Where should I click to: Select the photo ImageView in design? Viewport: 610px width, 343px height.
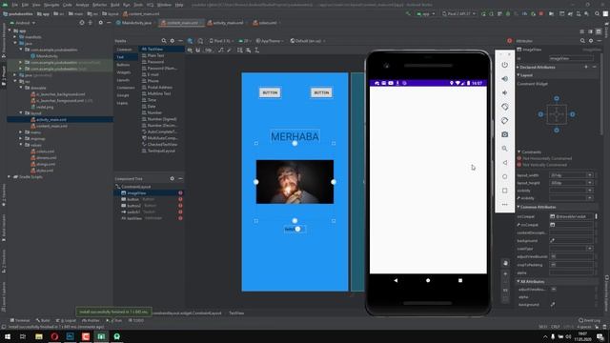click(295, 182)
